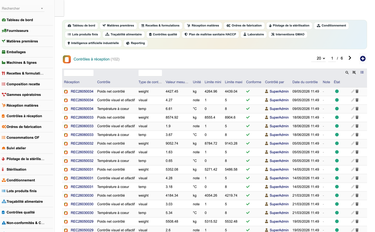
Task: Click the Machines & lignes factory icon
Action: pos(4,63)
